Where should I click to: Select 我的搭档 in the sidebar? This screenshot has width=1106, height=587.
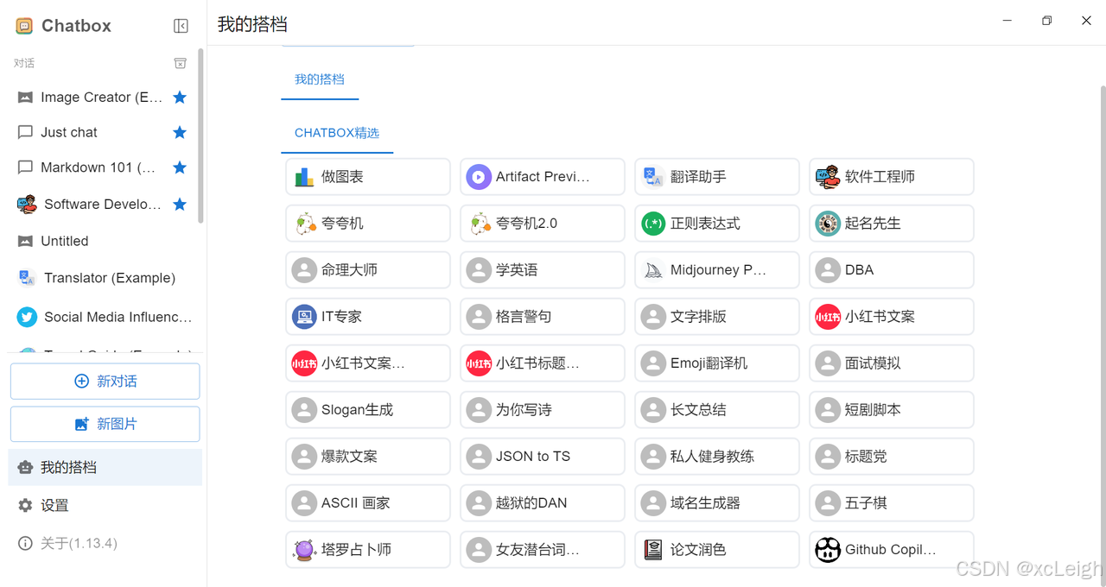(x=105, y=467)
